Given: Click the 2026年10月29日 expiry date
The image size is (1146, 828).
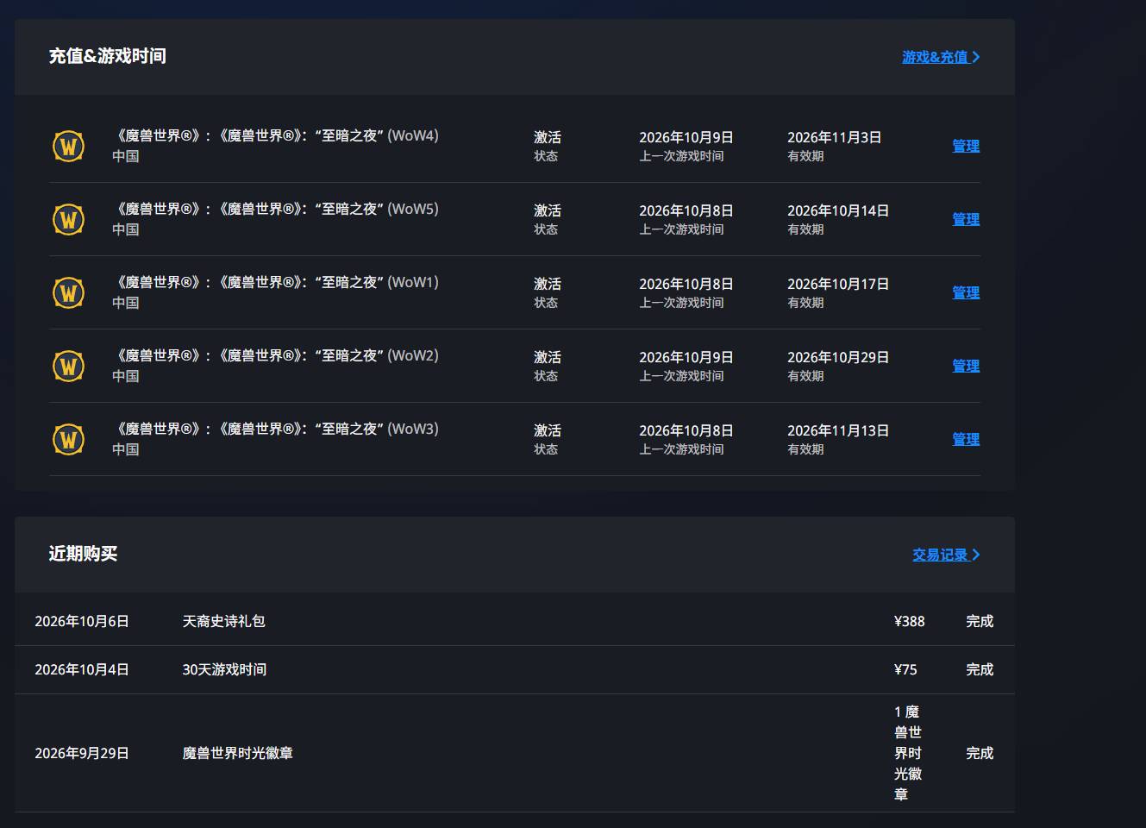Looking at the screenshot, I should [x=838, y=357].
